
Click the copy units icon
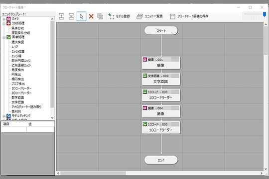(100, 16)
